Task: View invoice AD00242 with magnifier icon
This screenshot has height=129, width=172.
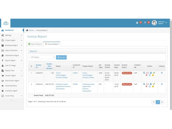Action: (x=144, y=84)
